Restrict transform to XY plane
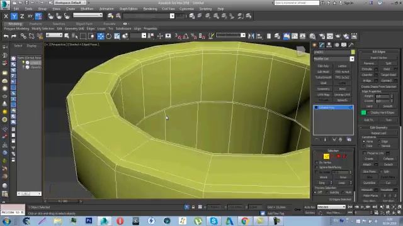Viewport: 403px width, 226px height. 30,16
